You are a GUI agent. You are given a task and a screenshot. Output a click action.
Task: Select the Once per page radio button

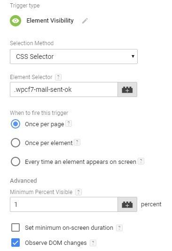[x=16, y=124]
